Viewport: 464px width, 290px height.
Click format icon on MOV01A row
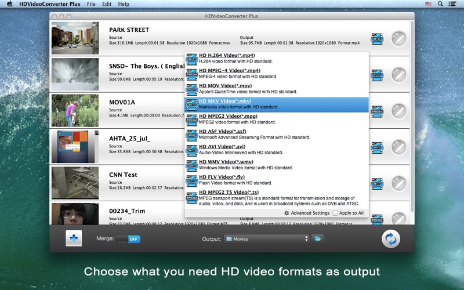tap(377, 111)
